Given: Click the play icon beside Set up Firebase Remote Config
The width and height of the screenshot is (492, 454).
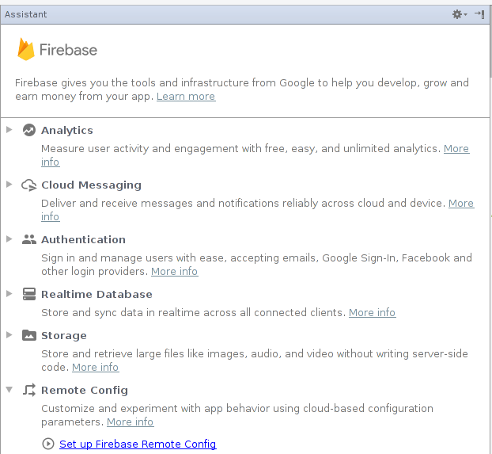Looking at the screenshot, I should pyautogui.click(x=48, y=444).
